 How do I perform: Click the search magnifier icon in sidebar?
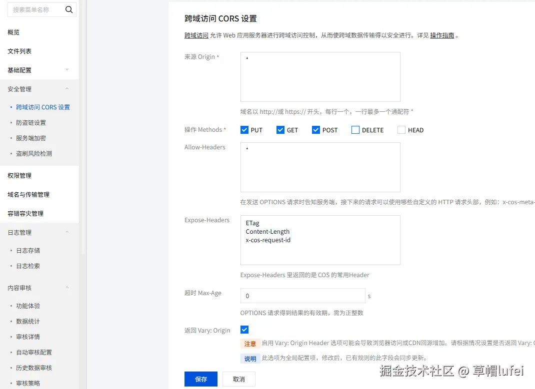[x=69, y=9]
